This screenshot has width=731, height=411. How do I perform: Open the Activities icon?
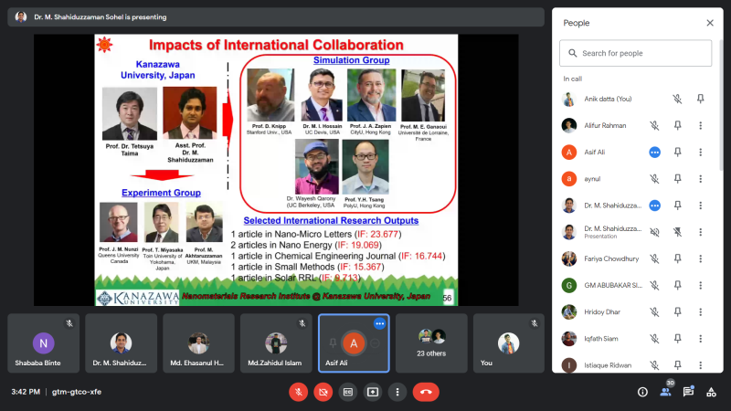tap(711, 392)
